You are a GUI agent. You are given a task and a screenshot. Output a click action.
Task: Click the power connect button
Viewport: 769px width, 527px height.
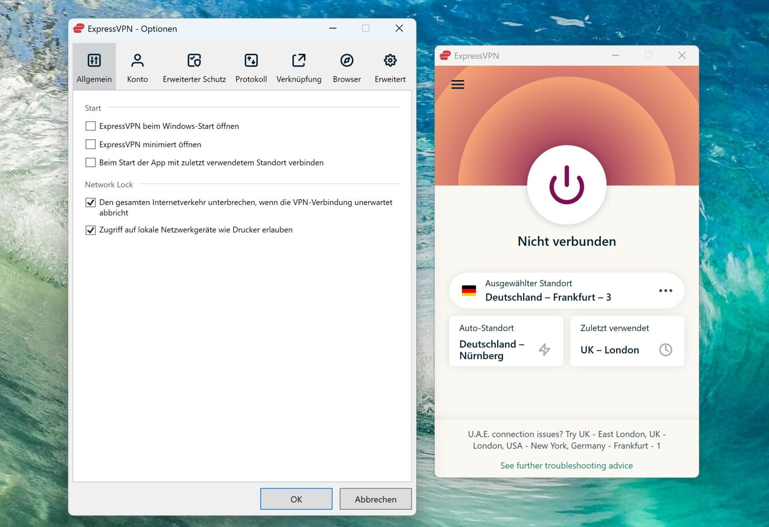coord(567,185)
